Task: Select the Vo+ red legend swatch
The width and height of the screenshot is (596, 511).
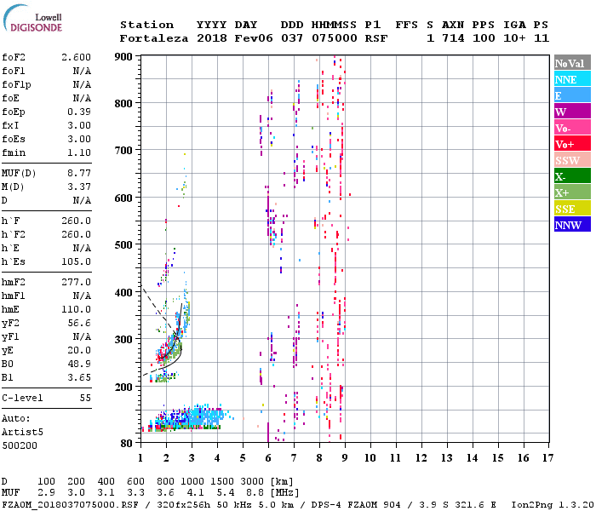Action: 572,144
